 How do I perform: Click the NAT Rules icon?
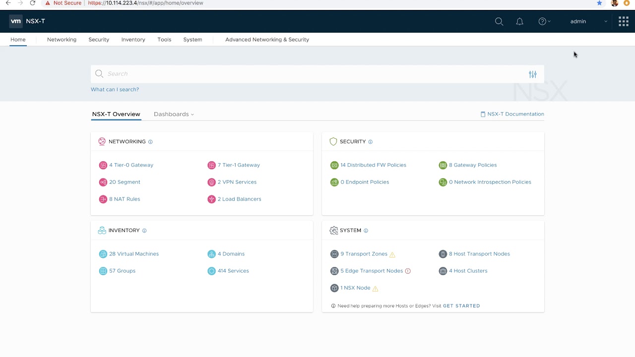coord(103,199)
